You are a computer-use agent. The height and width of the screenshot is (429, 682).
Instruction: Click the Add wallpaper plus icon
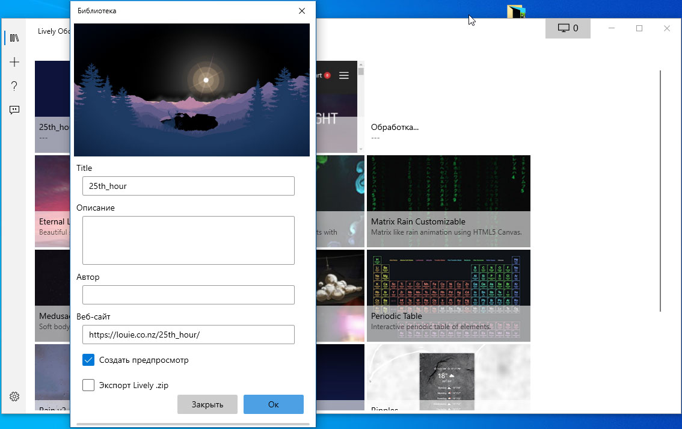pyautogui.click(x=14, y=62)
